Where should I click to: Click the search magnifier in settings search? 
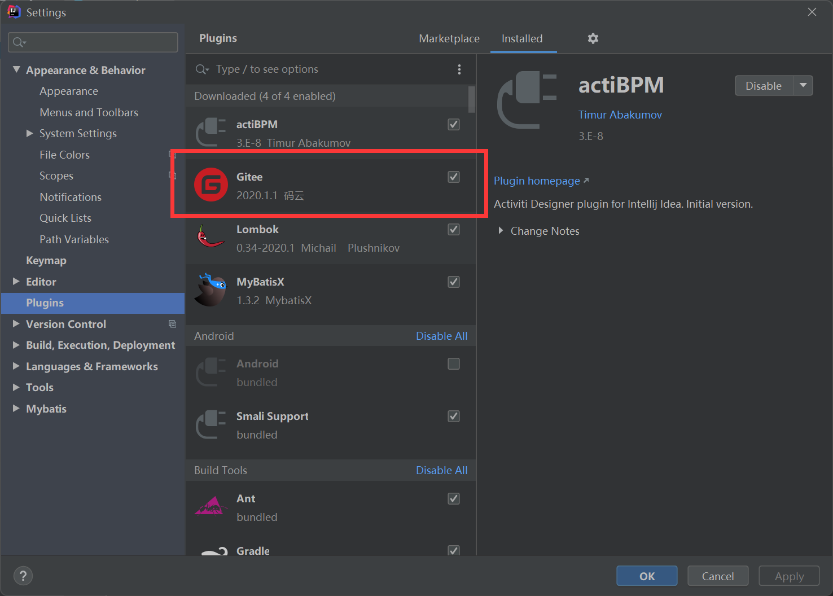(x=19, y=42)
